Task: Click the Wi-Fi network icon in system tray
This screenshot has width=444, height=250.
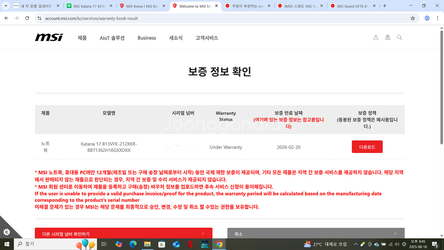Action: click(390, 244)
